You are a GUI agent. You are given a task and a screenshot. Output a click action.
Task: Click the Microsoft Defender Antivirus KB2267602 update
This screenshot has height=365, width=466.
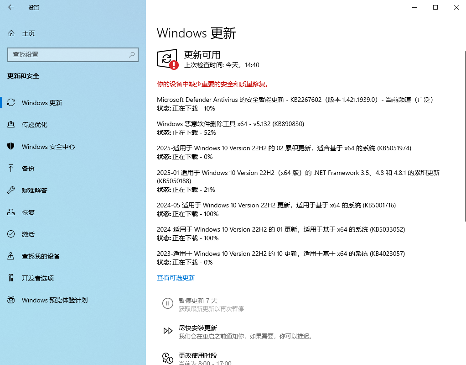(x=296, y=100)
